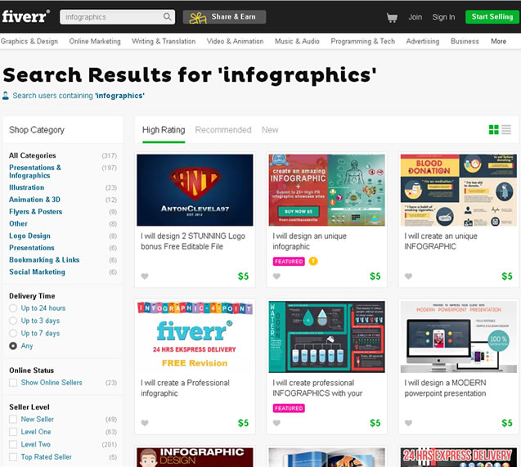Favorite the professional INFOGRAPHICS water gig heart
This screenshot has width=521, height=467.
pos(276,423)
